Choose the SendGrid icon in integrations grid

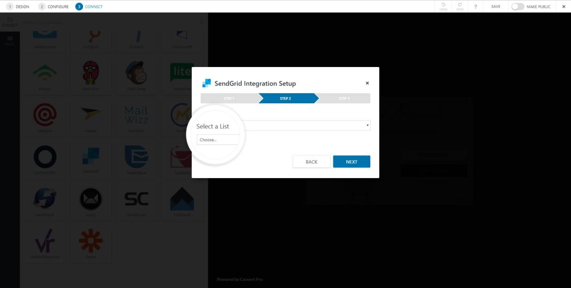91,156
